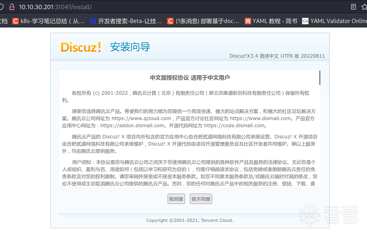Click the address bar URL 10.10.30.201:31041/install/

tap(55, 7)
